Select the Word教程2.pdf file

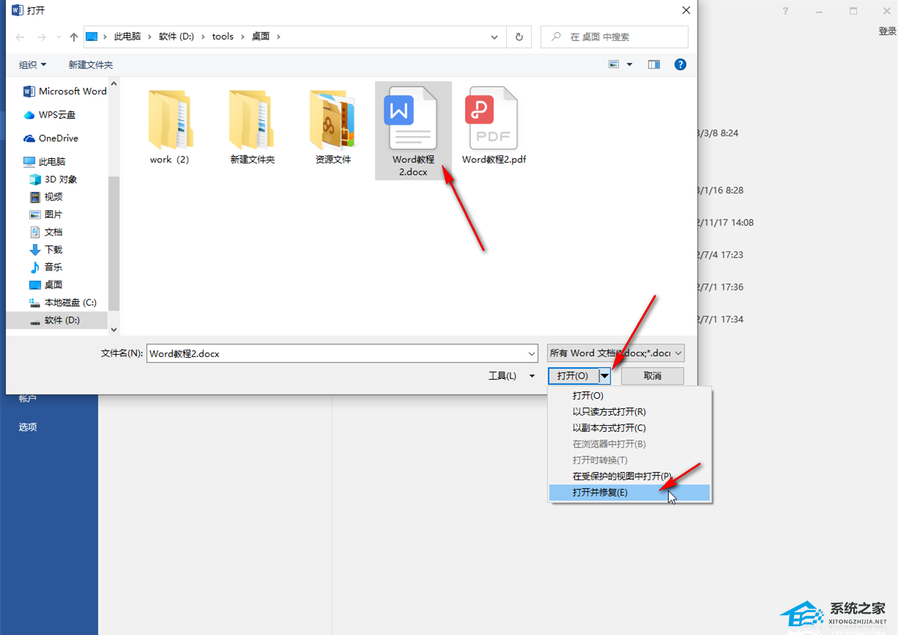coord(494,126)
